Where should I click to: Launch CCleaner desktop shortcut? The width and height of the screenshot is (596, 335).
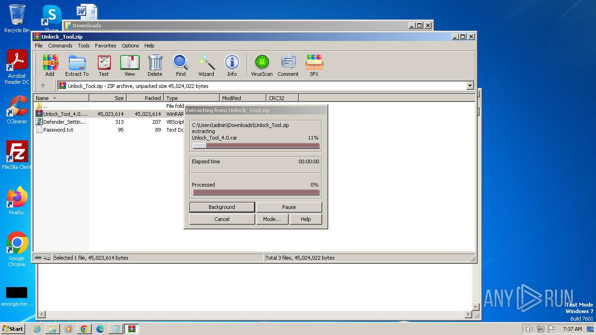(17, 110)
